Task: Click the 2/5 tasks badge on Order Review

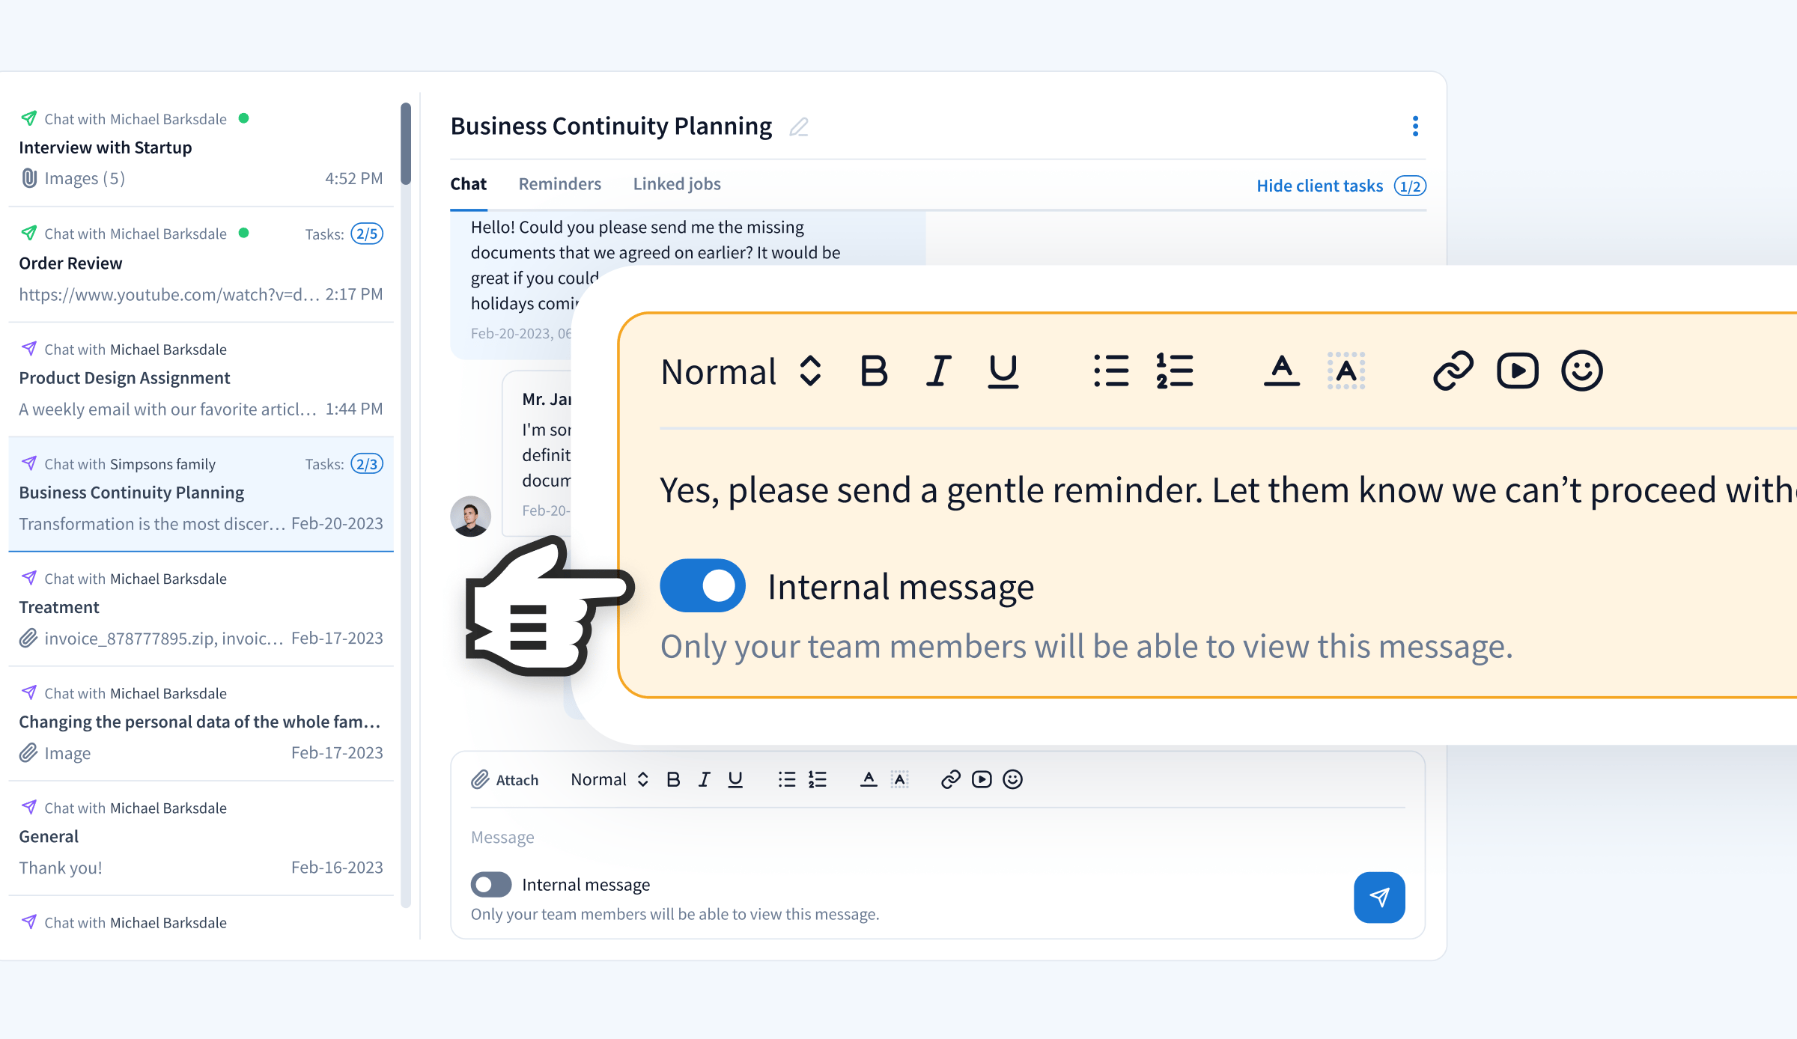Action: pos(367,234)
